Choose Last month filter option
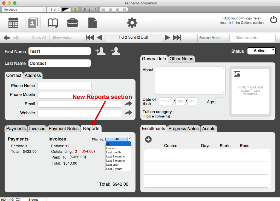This screenshot has width=280, height=201. point(118,152)
